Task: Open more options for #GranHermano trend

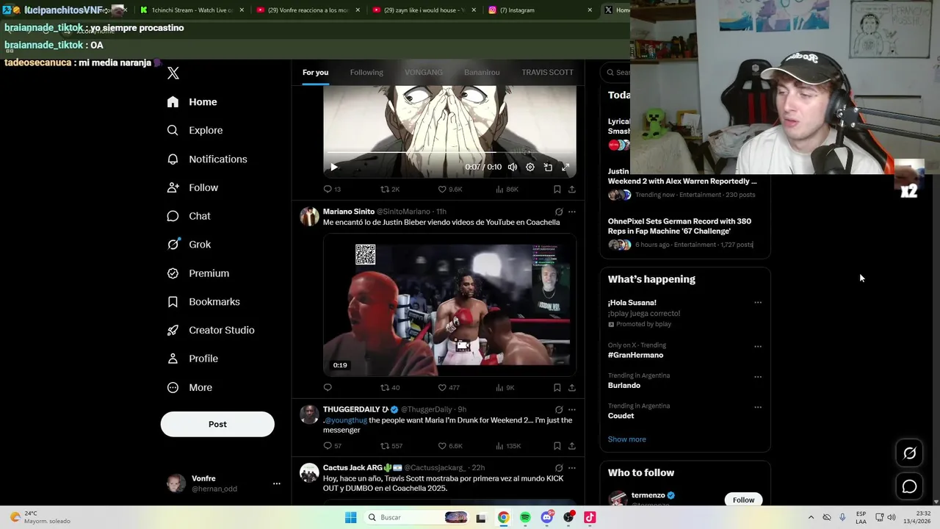Action: (x=758, y=346)
